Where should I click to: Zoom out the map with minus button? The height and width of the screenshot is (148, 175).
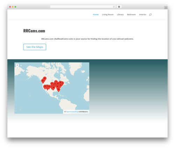point(17,68)
